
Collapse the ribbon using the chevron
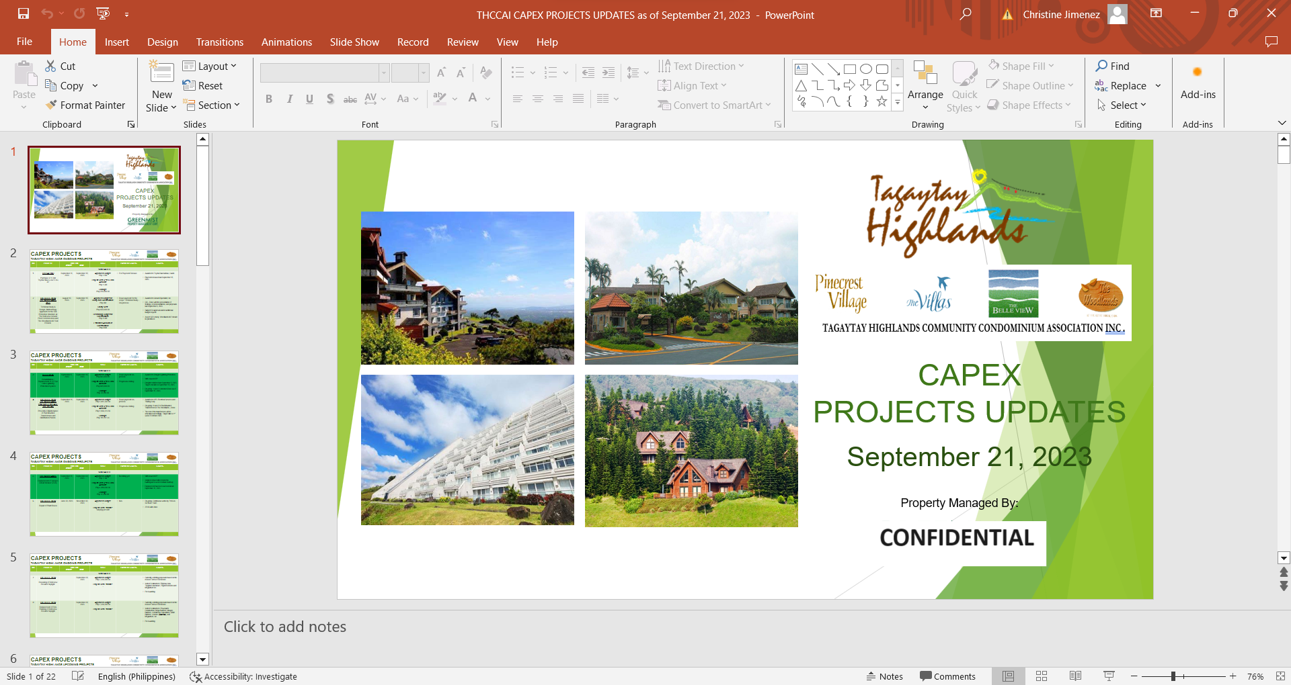(x=1282, y=123)
